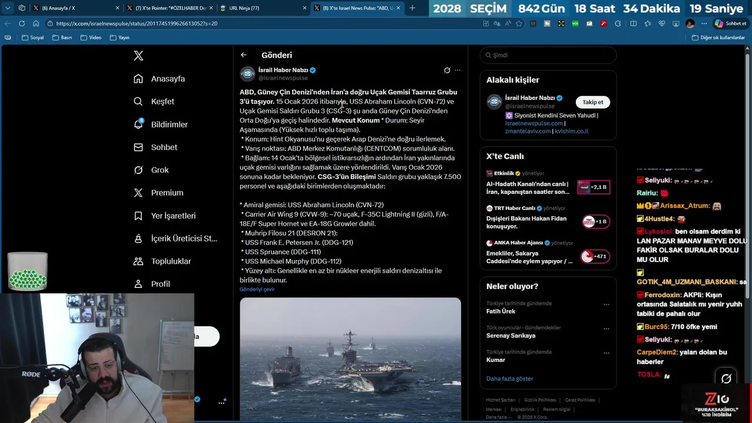Open Sosyal bookmarks folder
The image size is (752, 423).
click(x=32, y=38)
